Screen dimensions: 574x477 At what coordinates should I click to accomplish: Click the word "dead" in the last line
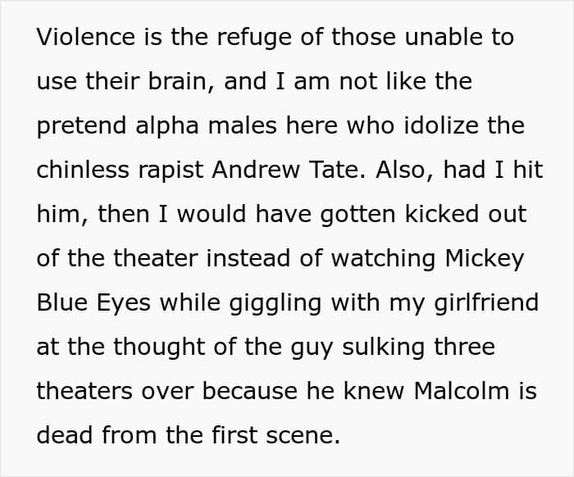(x=64, y=434)
